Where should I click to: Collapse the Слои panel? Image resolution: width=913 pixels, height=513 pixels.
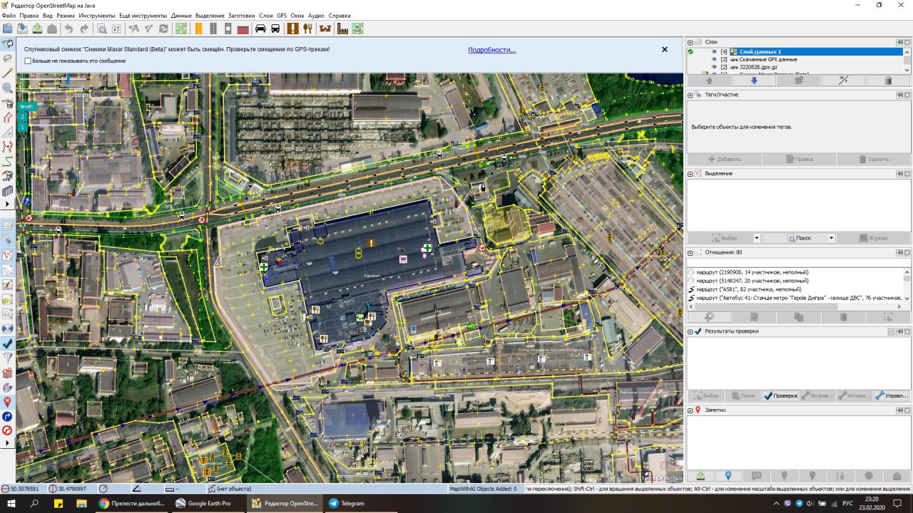(x=690, y=42)
